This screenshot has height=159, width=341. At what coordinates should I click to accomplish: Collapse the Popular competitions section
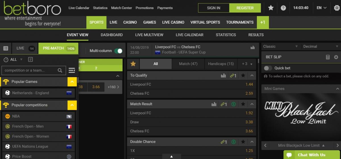72,105
